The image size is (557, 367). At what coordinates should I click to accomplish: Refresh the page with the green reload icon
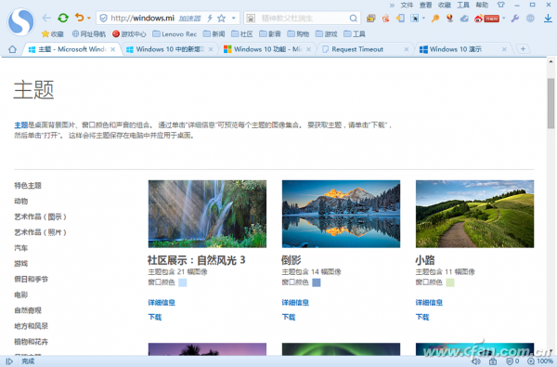coord(63,18)
